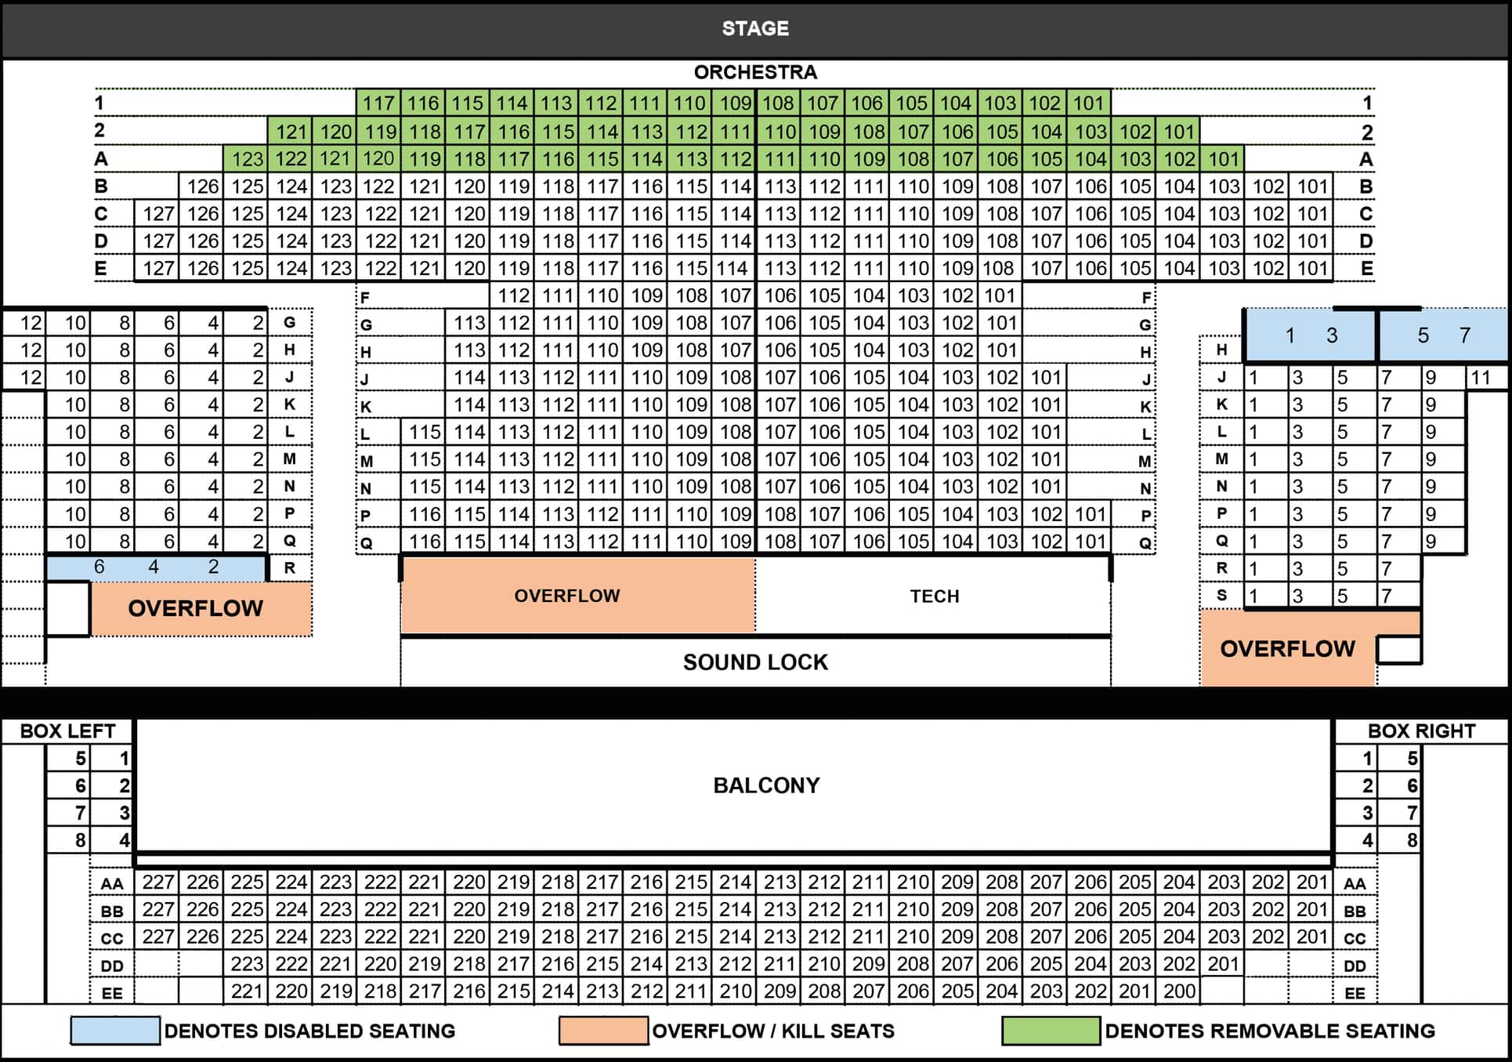Select Box Right seat 6
This screenshot has height=1062, width=1512.
(x=1399, y=785)
